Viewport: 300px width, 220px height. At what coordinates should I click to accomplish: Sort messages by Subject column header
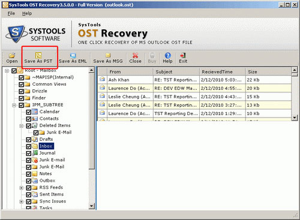176,71
